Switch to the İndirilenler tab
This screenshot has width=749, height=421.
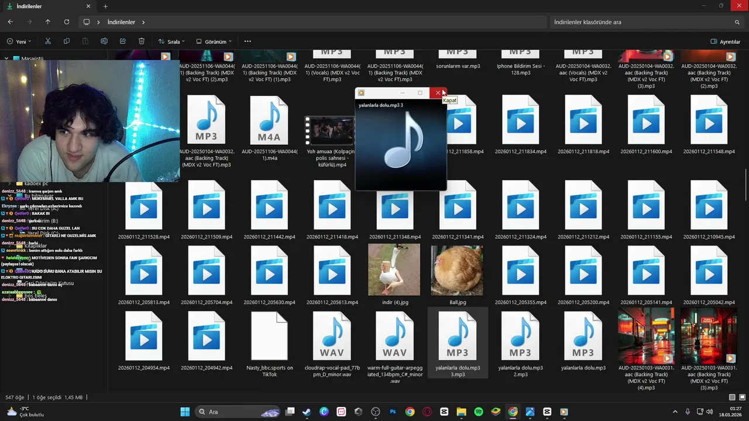(x=47, y=6)
